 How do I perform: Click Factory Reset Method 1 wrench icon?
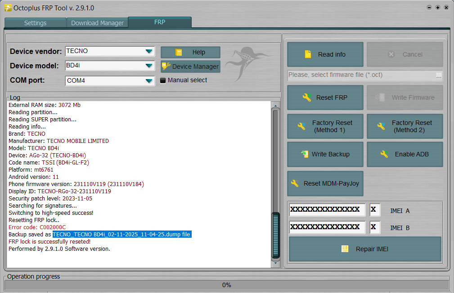(x=301, y=126)
